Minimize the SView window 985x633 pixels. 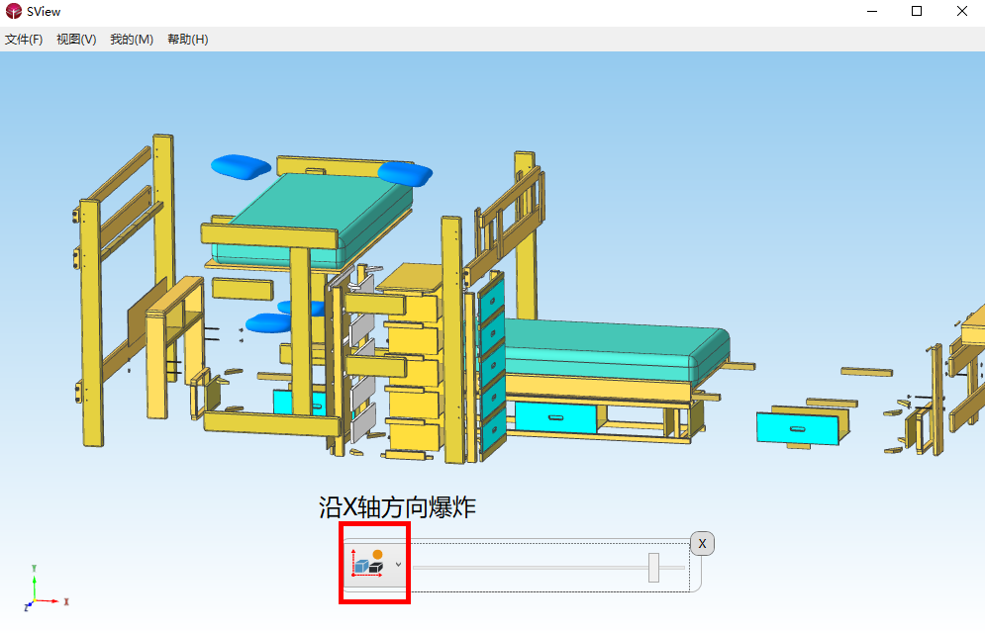coord(872,11)
